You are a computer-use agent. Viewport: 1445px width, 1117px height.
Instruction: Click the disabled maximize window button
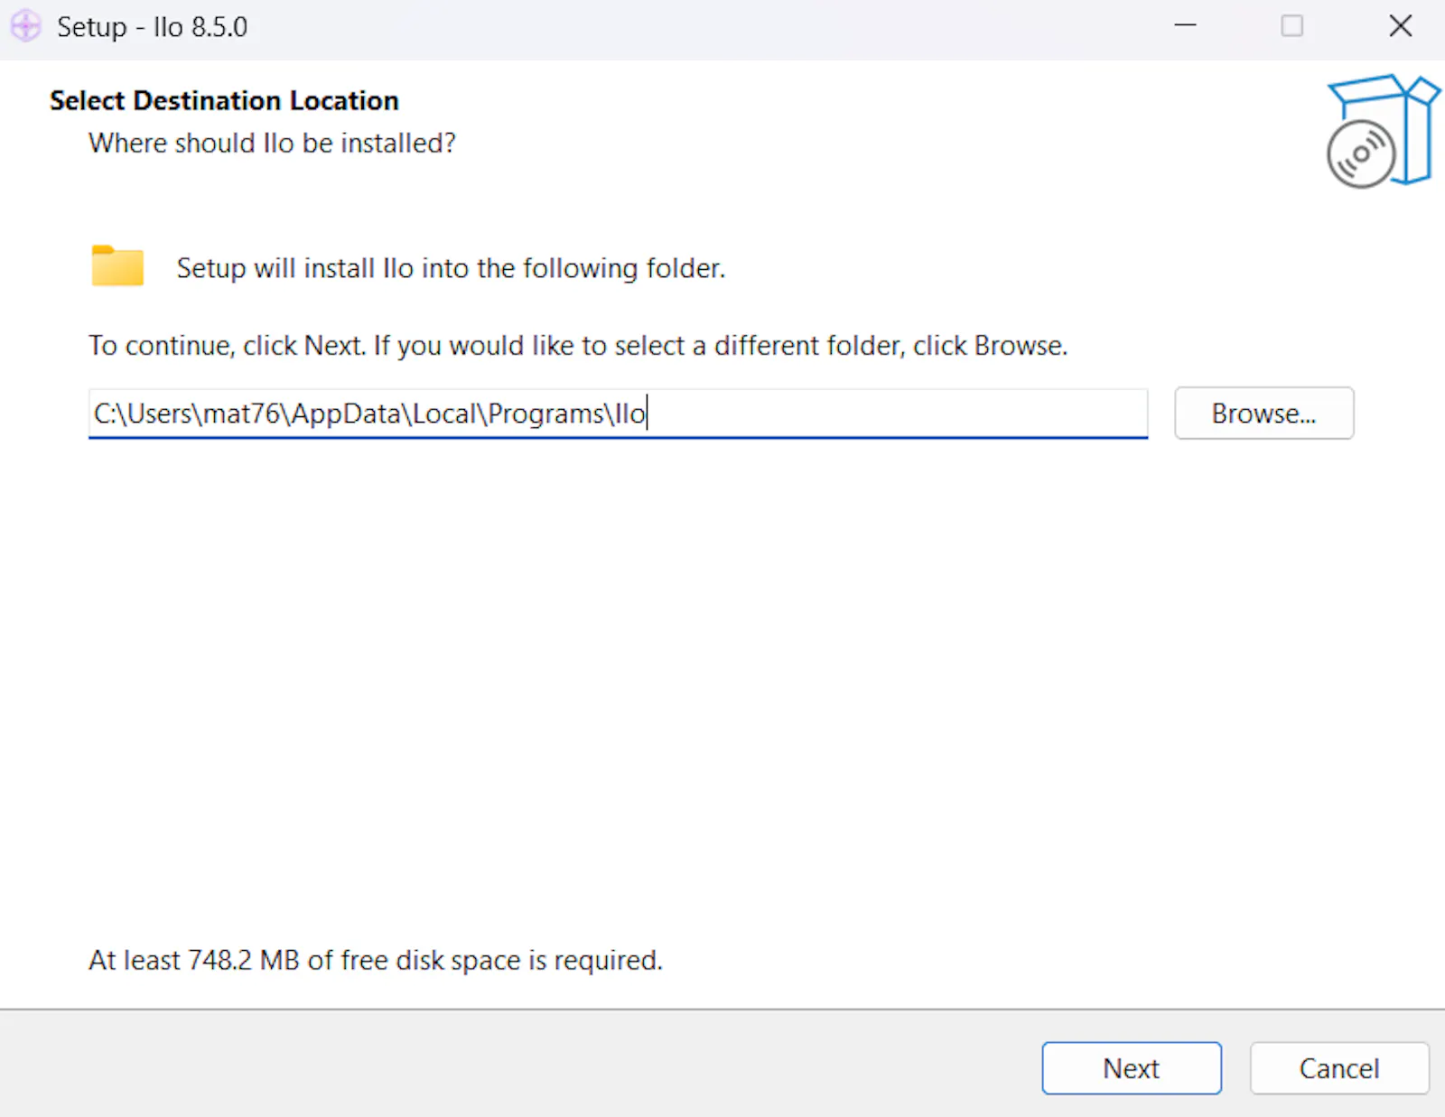tap(1292, 26)
